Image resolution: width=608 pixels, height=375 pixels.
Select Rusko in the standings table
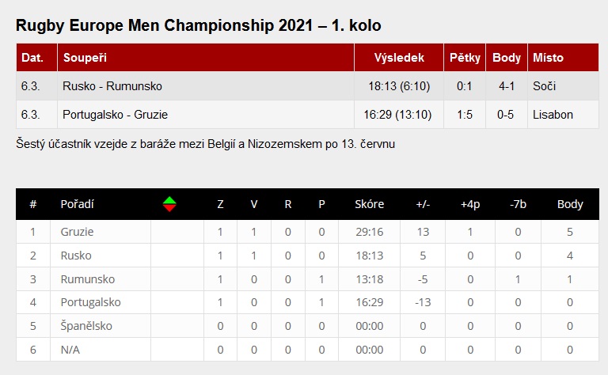(x=76, y=256)
